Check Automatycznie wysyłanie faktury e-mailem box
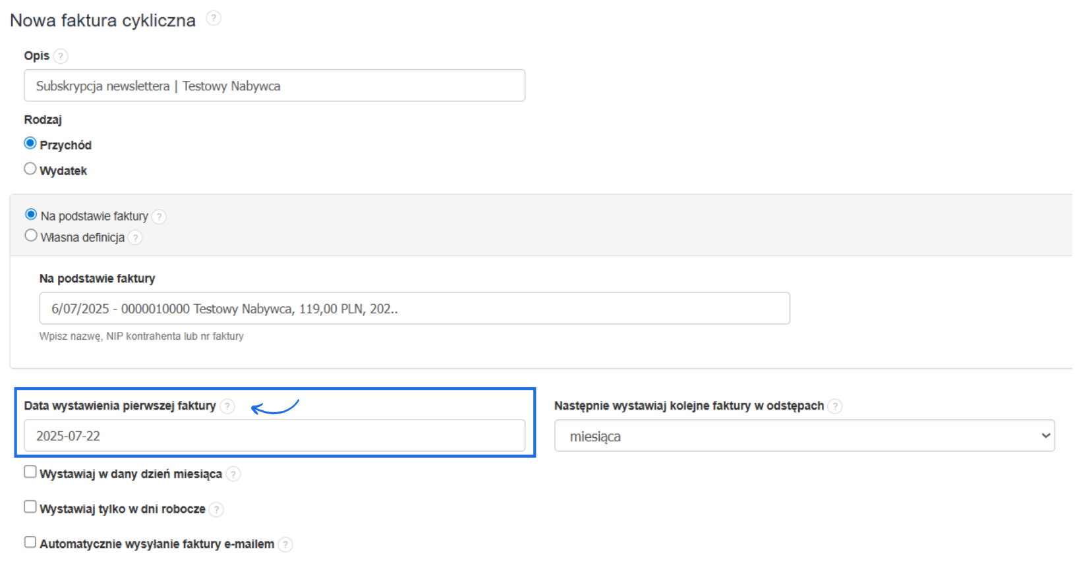This screenshot has height=565, width=1075. pyautogui.click(x=30, y=542)
